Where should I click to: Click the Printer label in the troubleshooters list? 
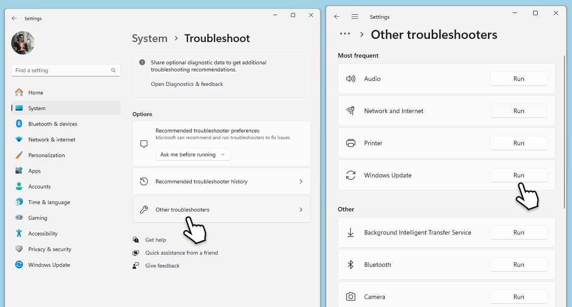373,143
